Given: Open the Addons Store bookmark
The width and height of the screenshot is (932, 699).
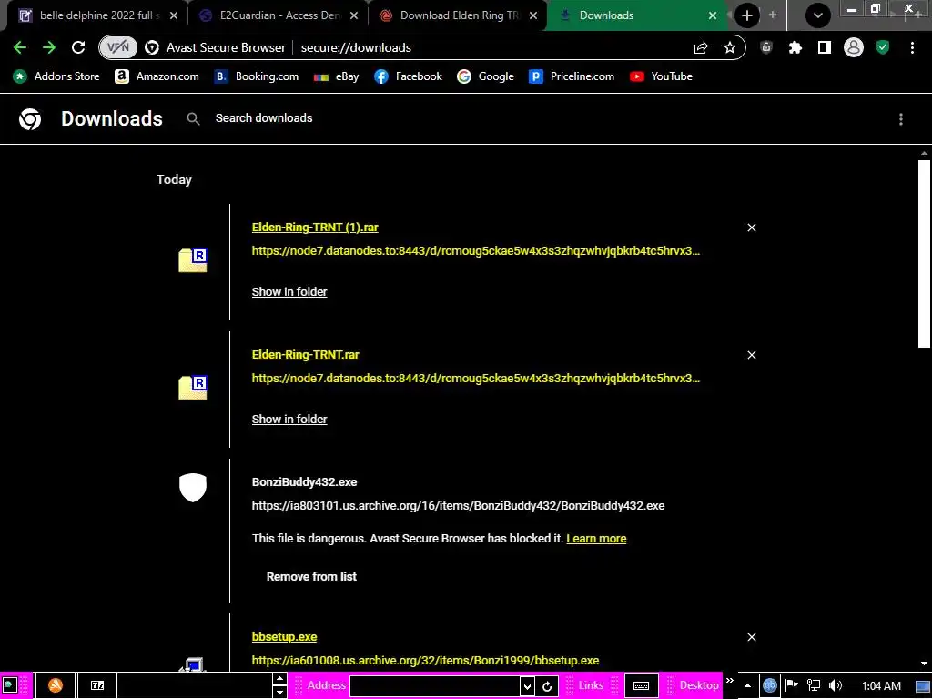Looking at the screenshot, I should [x=56, y=76].
